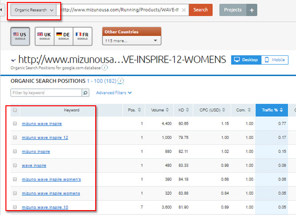Click position value 7

point(142,207)
